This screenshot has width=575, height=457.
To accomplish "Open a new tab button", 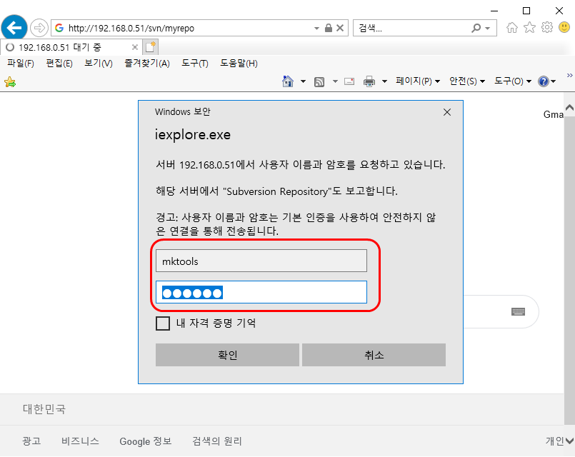I will pyautogui.click(x=150, y=47).
